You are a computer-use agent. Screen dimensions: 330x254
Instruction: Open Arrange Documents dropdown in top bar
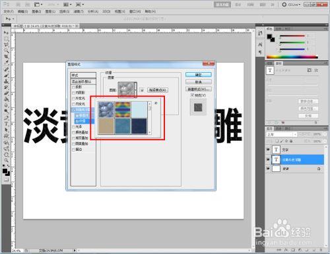(67, 5)
